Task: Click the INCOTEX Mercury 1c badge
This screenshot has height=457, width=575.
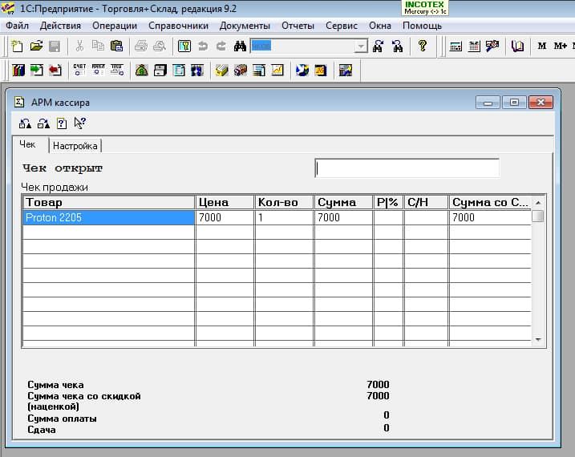Action: (x=425, y=8)
